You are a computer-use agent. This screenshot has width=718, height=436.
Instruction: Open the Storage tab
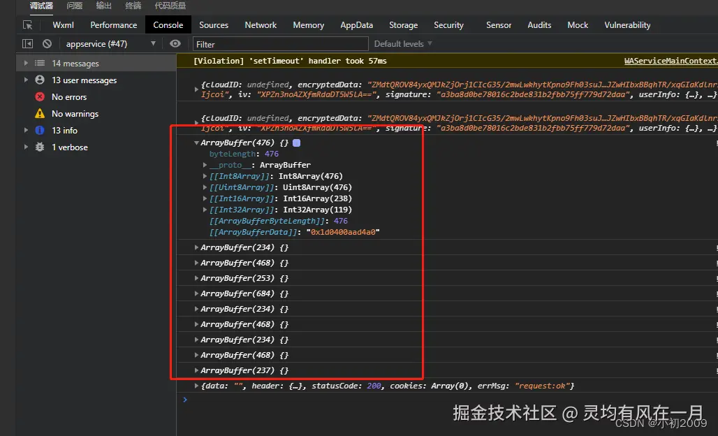click(404, 25)
